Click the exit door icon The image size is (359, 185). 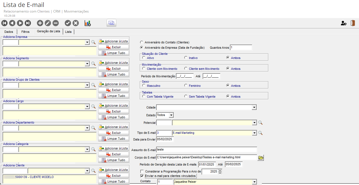(353, 23)
